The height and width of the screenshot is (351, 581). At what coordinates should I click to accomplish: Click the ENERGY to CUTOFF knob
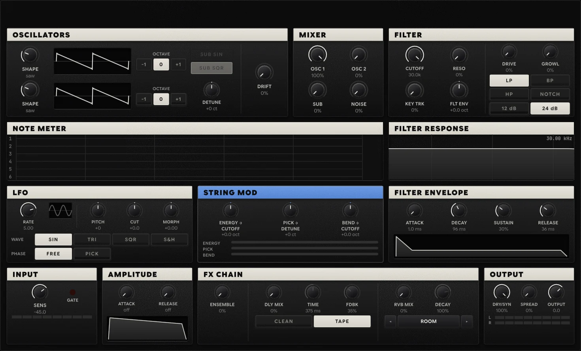[230, 210]
